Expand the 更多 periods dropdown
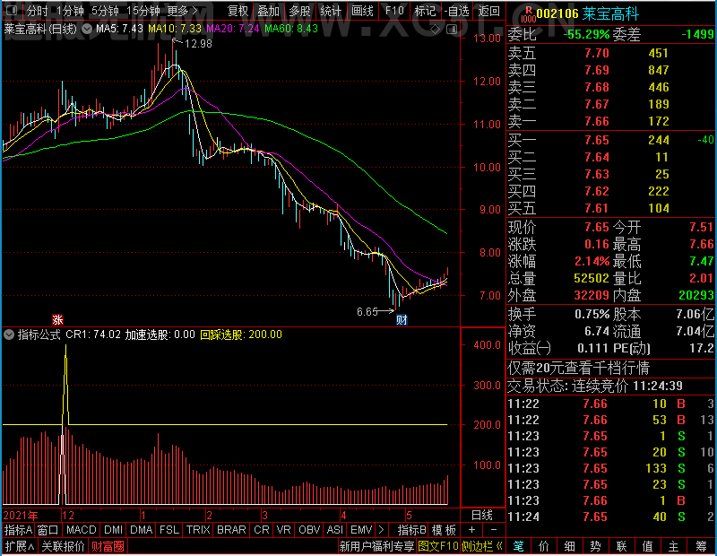This screenshot has height=556, width=717. tap(183, 11)
